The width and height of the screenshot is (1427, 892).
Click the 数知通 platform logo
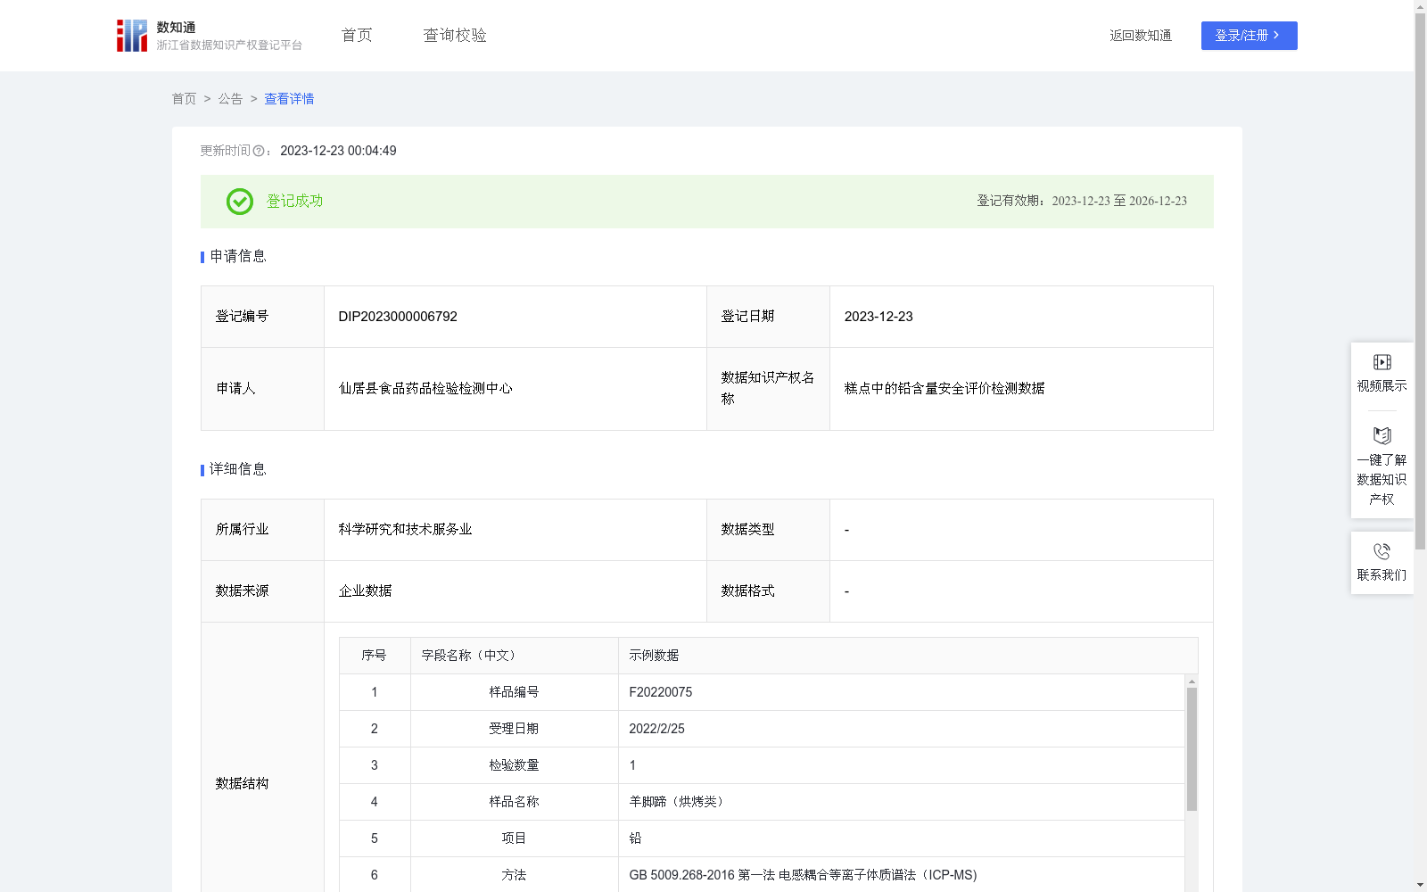(x=209, y=36)
